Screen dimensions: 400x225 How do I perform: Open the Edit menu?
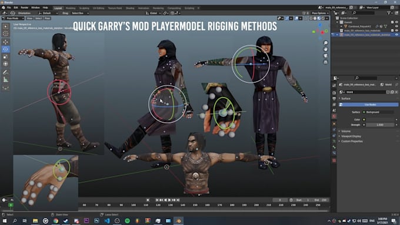point(16,8)
